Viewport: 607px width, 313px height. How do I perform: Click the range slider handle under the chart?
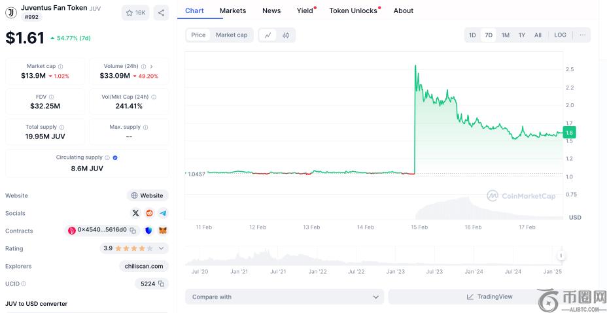(x=561, y=255)
